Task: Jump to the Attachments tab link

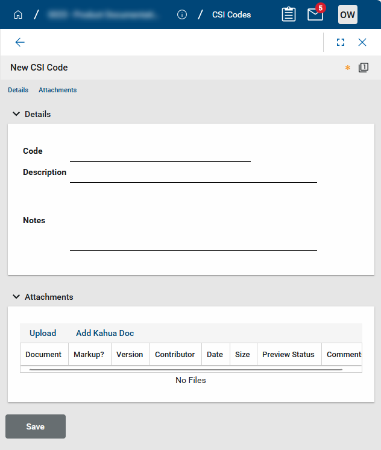Action: point(57,90)
